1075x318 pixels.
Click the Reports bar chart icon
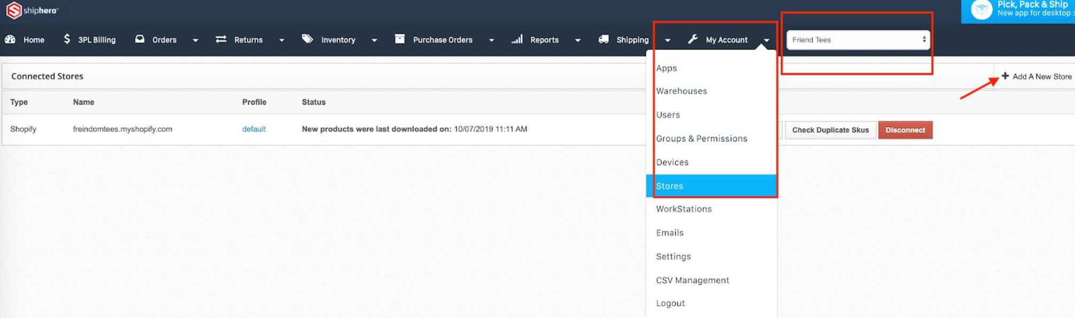(517, 39)
